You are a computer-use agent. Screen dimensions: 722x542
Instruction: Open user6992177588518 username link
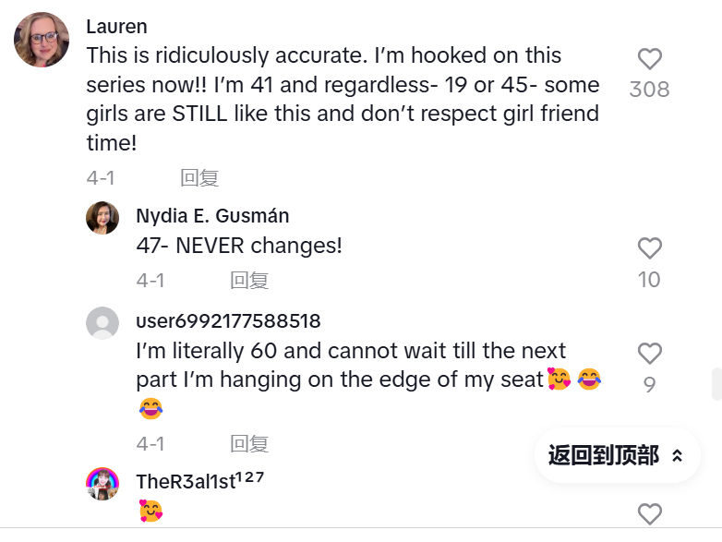click(228, 321)
